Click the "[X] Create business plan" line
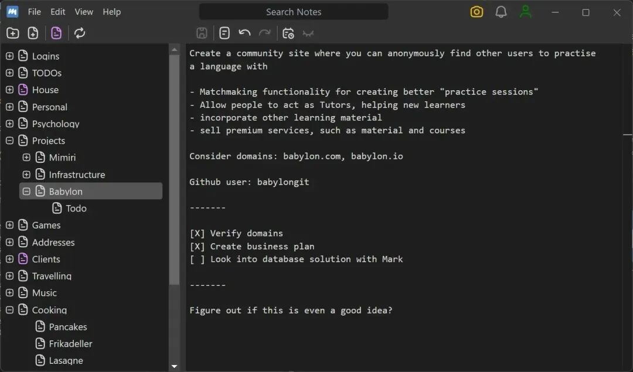Screen dimensions: 633x372 pyautogui.click(x=252, y=246)
